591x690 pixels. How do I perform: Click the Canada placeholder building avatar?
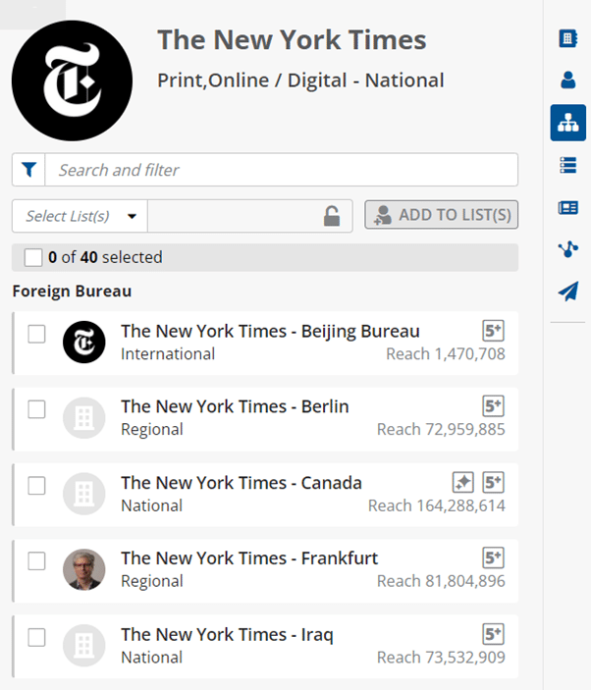(x=84, y=494)
